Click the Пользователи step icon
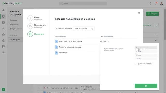Image resolution: width=166 pixels, height=93 pixels. [x=30, y=26]
